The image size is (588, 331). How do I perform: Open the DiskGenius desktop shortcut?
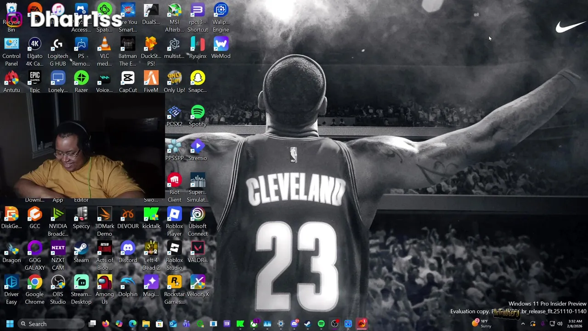11,218
